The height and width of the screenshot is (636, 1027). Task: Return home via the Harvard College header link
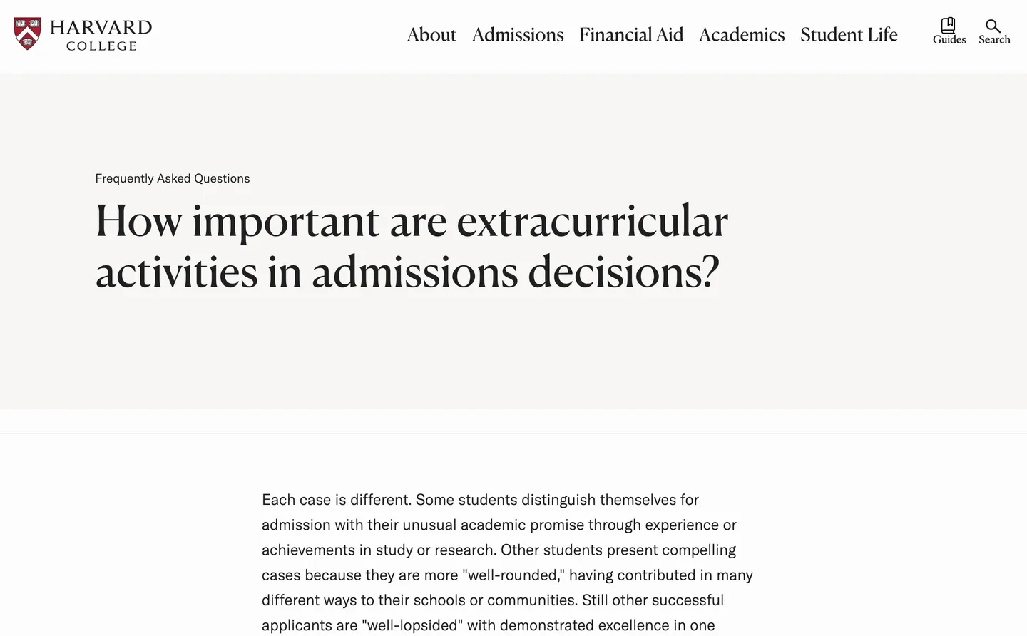(x=82, y=34)
